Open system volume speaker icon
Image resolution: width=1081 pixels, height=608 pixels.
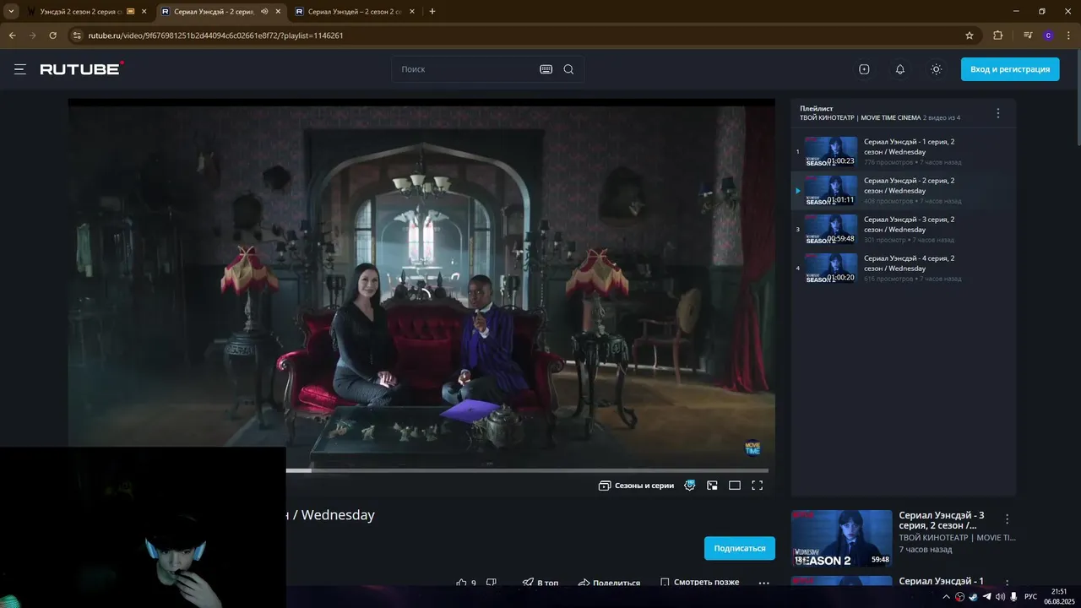click(1000, 597)
